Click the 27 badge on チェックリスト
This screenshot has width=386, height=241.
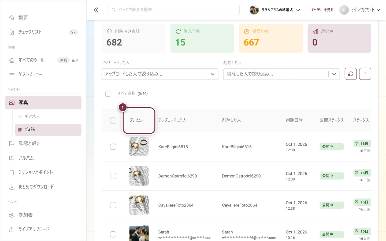coord(73,32)
